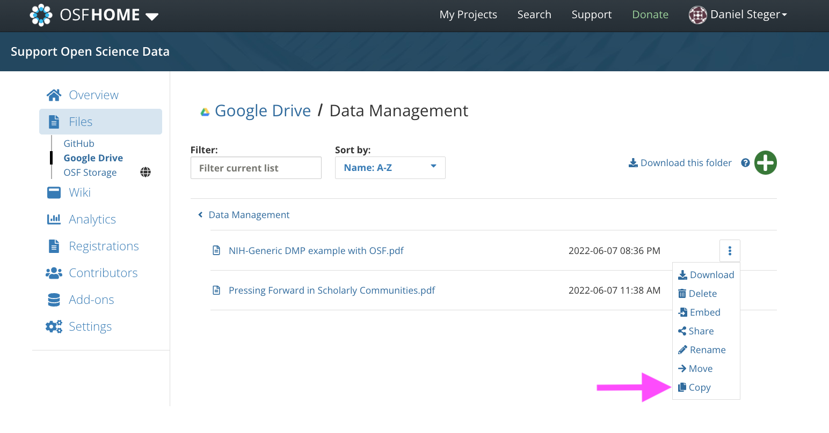This screenshot has height=433, width=829.
Task: Choose Embed from the file menu
Action: coord(699,312)
